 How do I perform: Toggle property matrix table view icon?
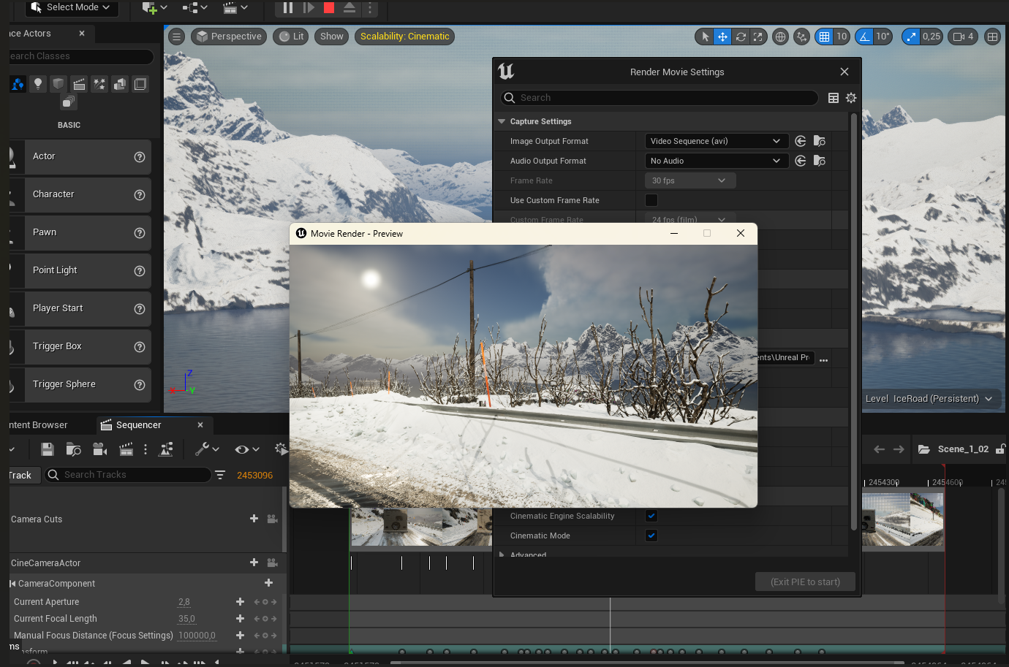834,98
